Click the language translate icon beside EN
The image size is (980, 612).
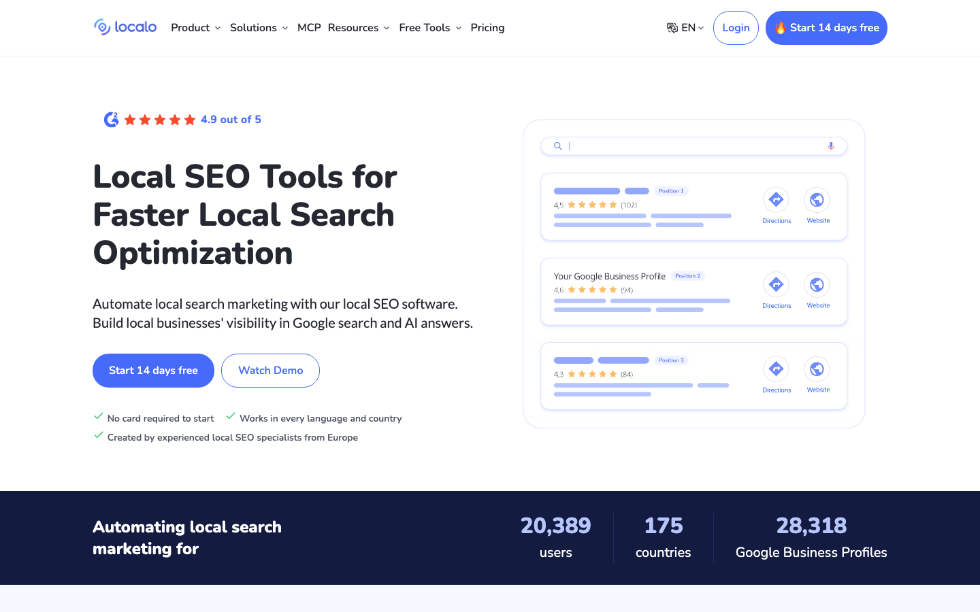pyautogui.click(x=672, y=28)
